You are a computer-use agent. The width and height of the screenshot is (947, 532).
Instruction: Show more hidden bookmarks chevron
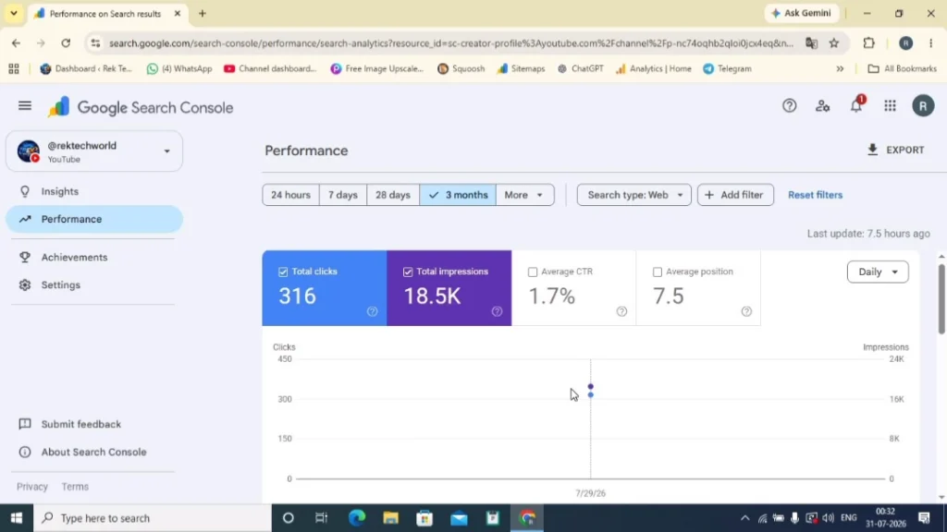pos(840,68)
